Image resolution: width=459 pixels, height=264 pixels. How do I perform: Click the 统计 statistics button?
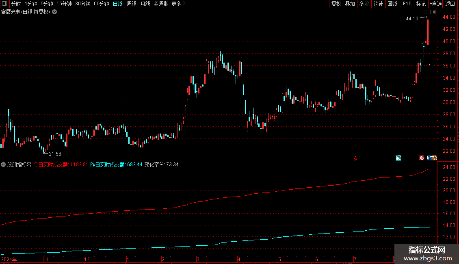coord(378,4)
